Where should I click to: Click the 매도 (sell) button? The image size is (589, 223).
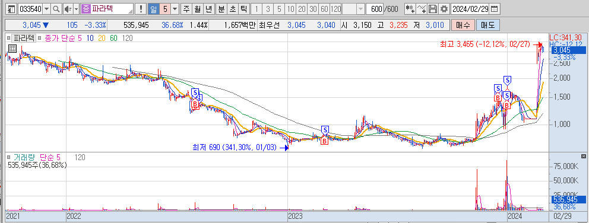[x=488, y=26]
